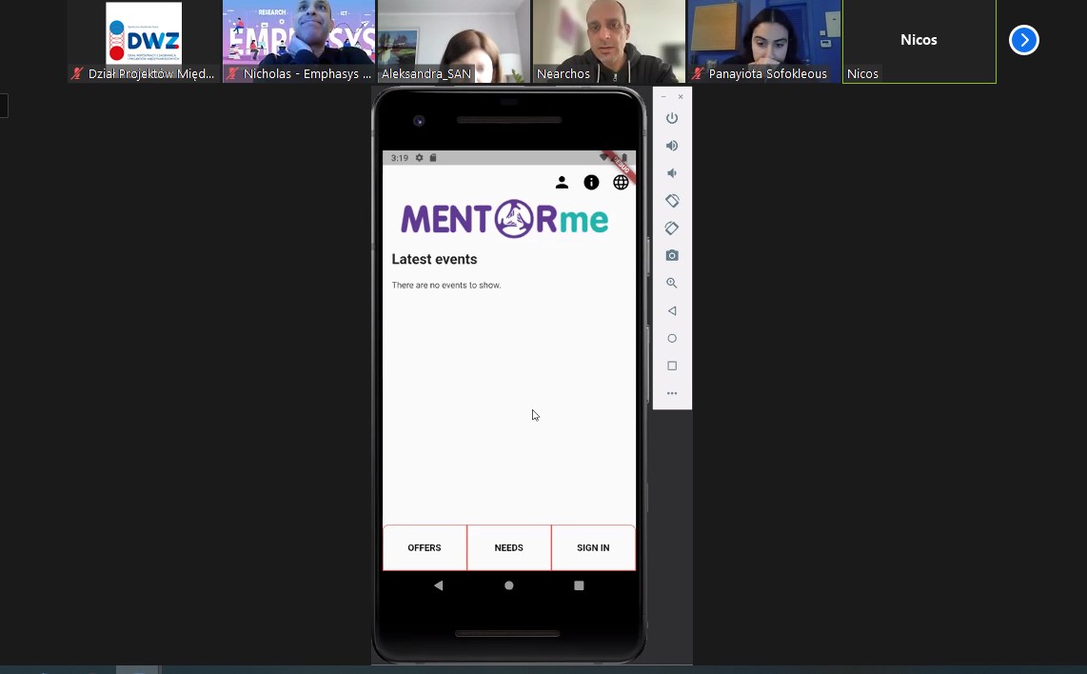Tap the info icon in app header

(x=591, y=183)
